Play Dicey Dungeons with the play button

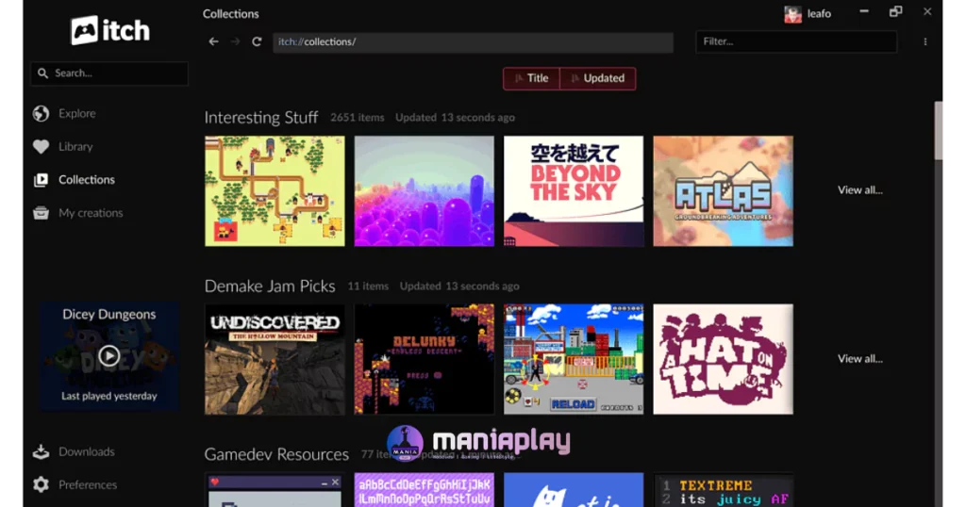pyautogui.click(x=109, y=355)
